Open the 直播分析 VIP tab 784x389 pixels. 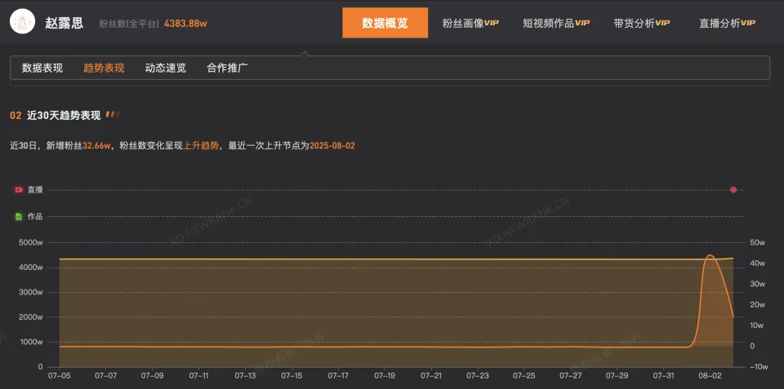click(728, 23)
